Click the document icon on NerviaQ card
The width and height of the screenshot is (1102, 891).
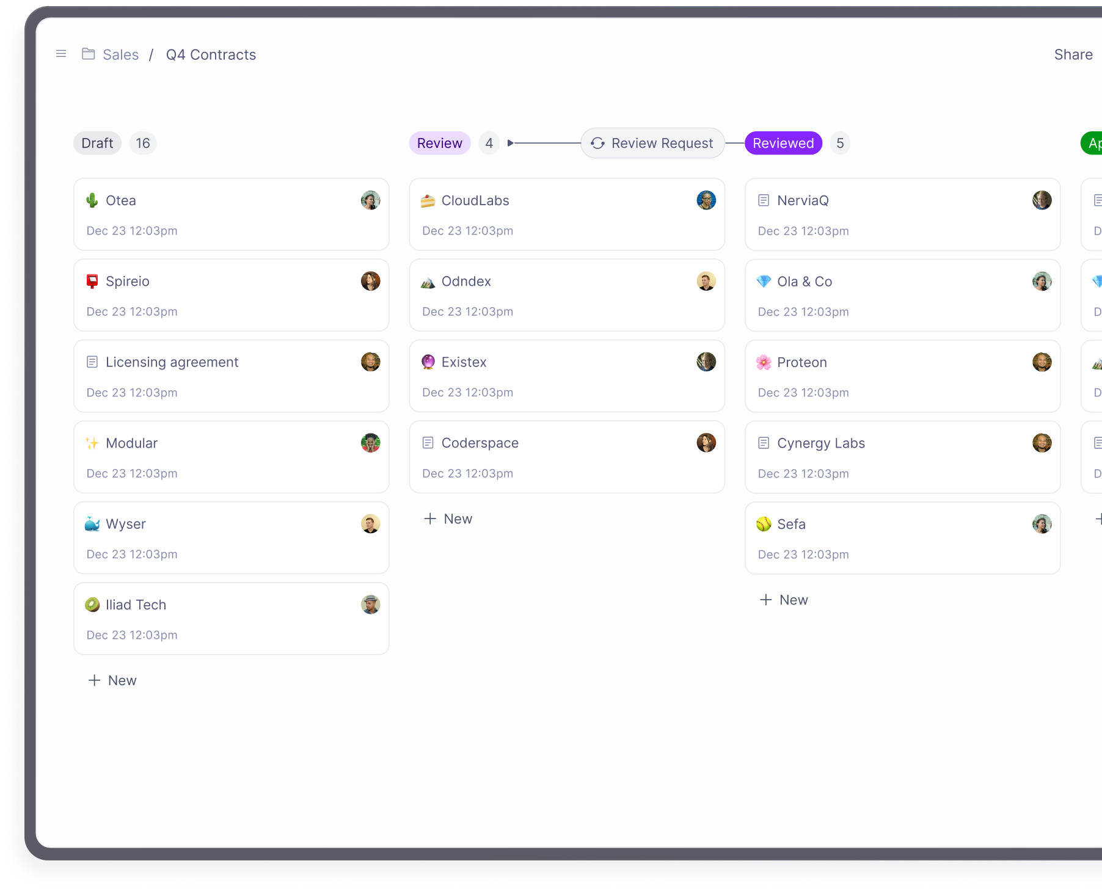pyautogui.click(x=764, y=200)
